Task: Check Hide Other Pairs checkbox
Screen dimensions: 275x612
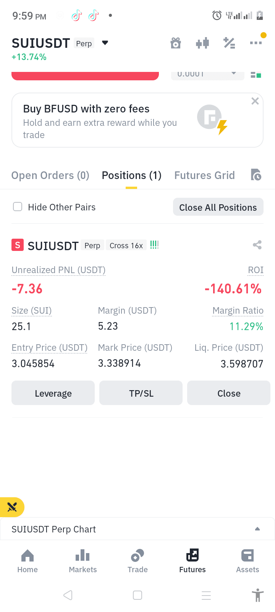Action: coord(18,207)
